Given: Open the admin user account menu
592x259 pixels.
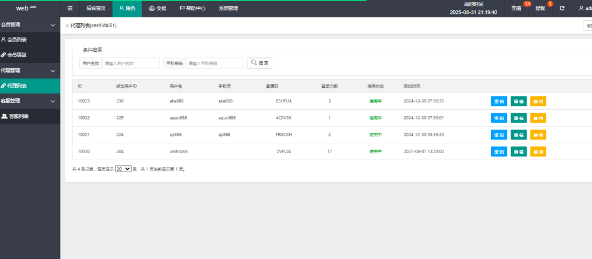Looking at the screenshot, I should point(584,9).
